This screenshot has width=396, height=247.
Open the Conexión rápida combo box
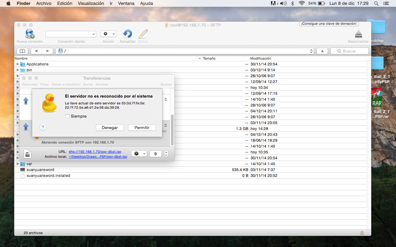pos(71,34)
